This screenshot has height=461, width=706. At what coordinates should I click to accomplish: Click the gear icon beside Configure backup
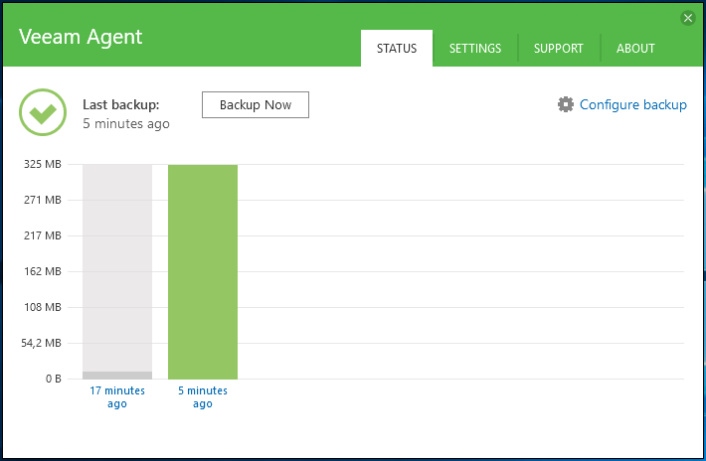(x=566, y=104)
